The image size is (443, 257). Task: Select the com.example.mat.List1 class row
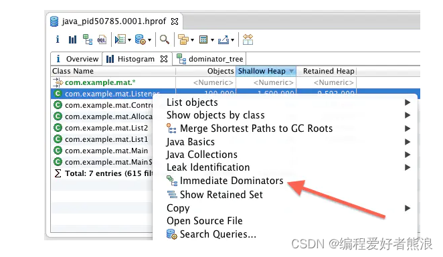[x=102, y=139]
